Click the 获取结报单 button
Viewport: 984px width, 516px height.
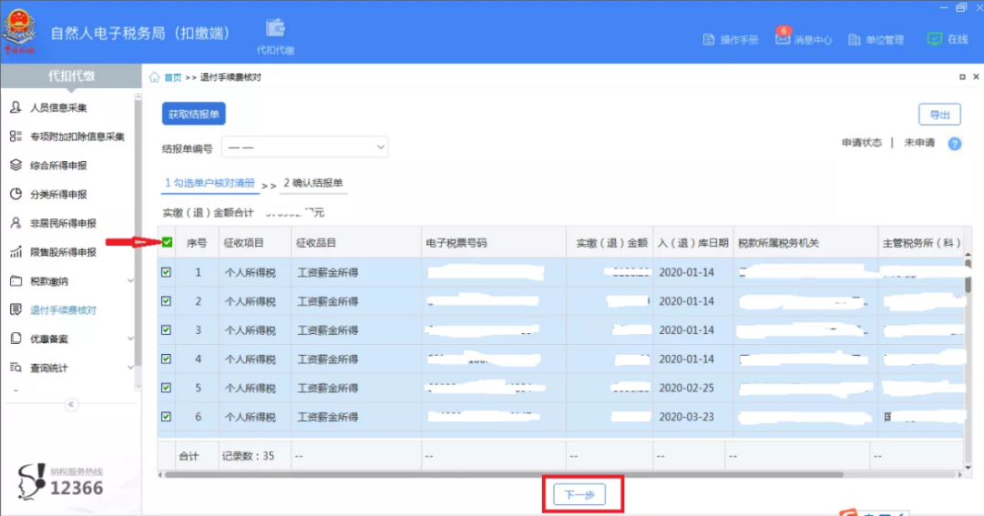pyautogui.click(x=194, y=114)
